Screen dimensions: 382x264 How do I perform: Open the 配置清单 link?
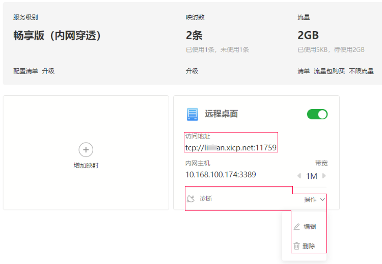(25, 71)
